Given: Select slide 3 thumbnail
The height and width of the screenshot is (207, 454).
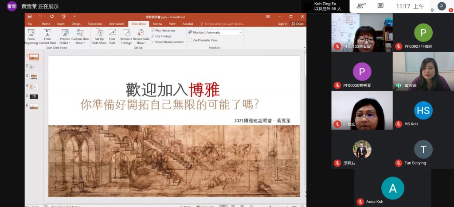Looking at the screenshot, I should [34, 77].
